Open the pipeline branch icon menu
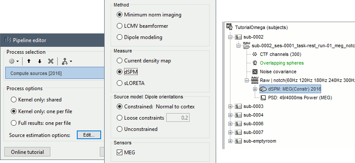This screenshot has height=163, width=355. point(67,61)
